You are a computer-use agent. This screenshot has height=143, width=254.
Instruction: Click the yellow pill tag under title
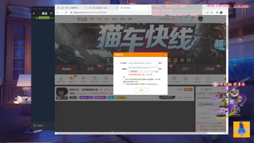121,98
